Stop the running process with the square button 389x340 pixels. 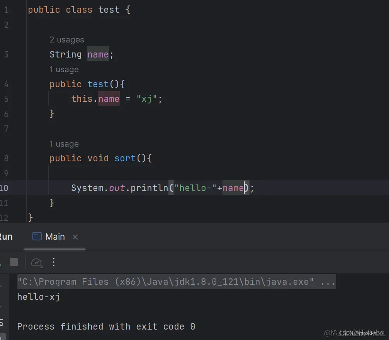14,262
